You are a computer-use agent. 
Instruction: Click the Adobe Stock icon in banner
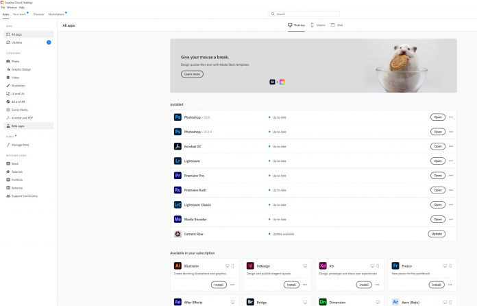[x=272, y=82]
